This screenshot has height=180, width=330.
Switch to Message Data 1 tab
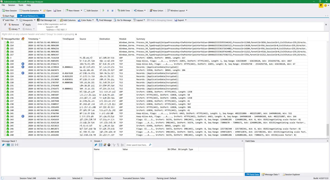(x=270, y=175)
